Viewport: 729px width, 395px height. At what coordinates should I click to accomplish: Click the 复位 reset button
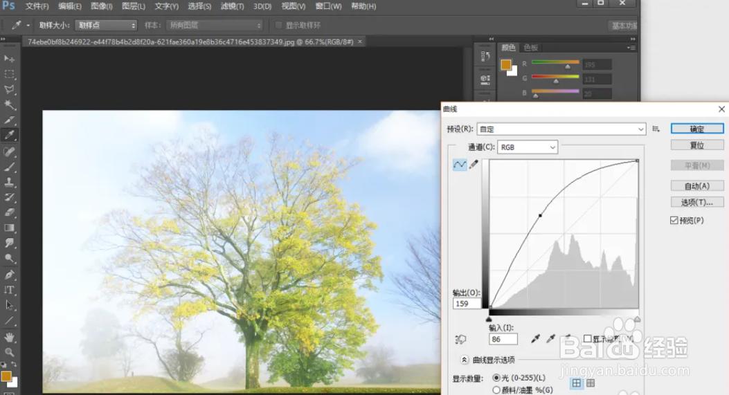pos(697,145)
